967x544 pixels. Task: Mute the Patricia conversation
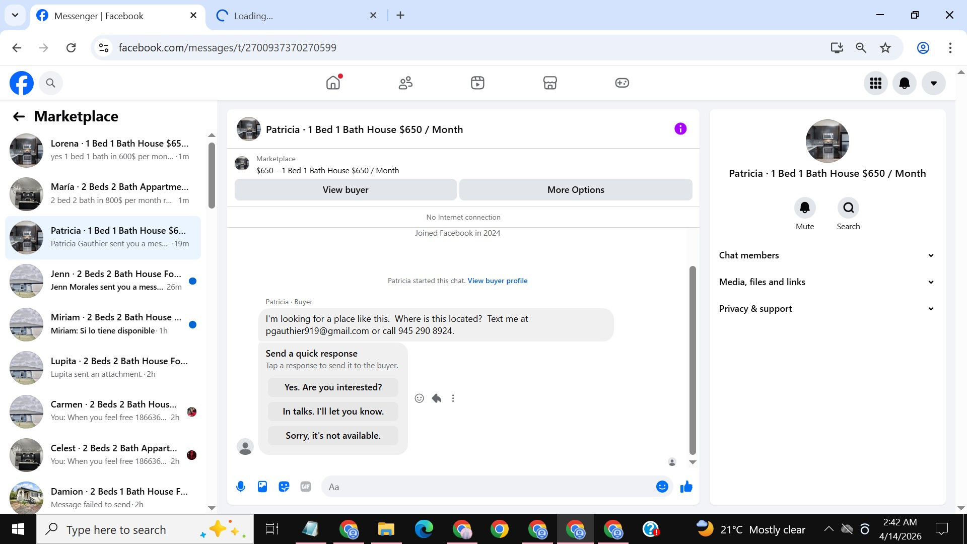tap(804, 208)
